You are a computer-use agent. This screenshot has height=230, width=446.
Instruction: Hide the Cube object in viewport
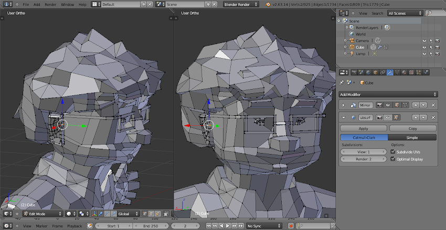pos(424,47)
